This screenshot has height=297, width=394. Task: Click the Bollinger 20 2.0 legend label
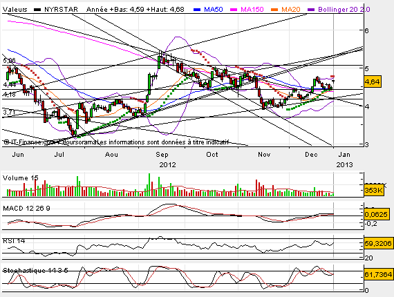coord(344,10)
